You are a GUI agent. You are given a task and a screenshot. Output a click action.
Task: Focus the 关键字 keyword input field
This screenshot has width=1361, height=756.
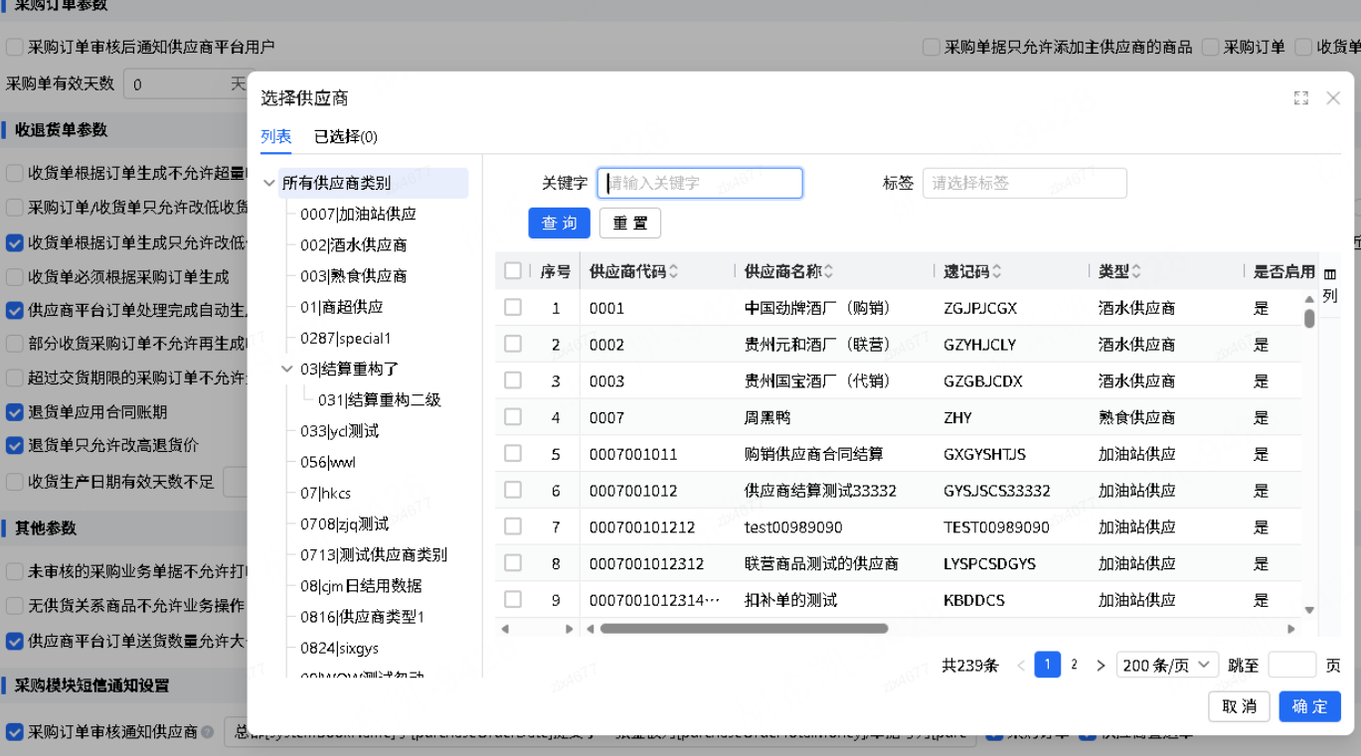pos(700,183)
